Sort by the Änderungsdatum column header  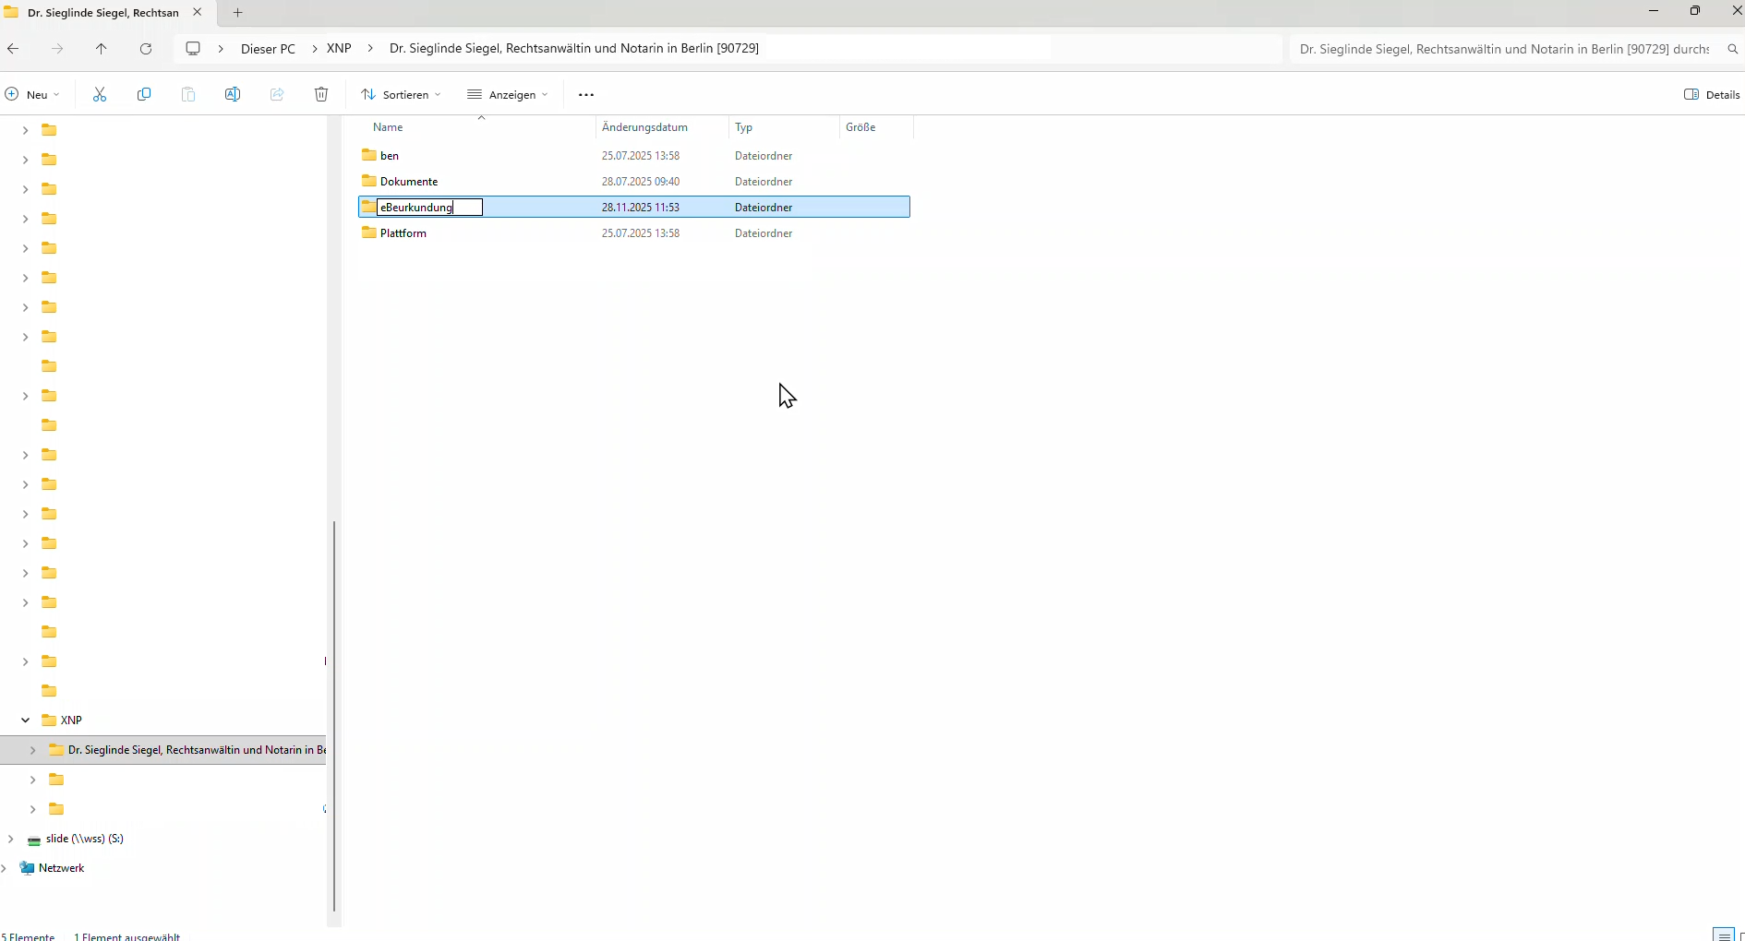(644, 127)
